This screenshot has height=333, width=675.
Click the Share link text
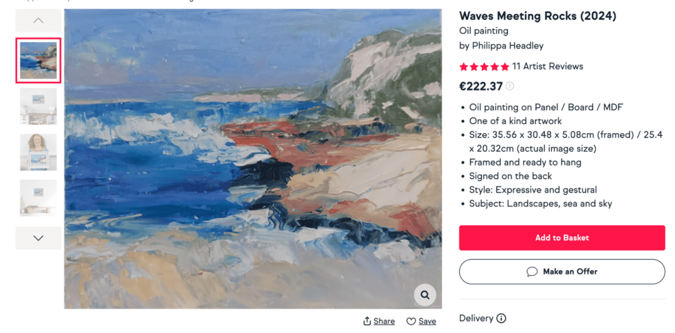coord(384,321)
